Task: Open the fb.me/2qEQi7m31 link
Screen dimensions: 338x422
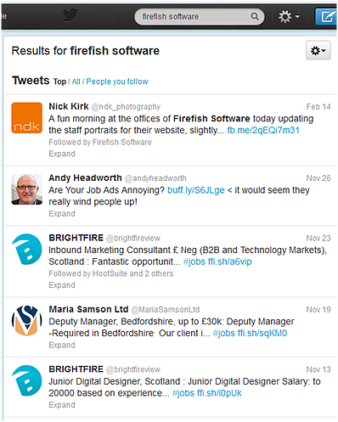Action: click(263, 130)
